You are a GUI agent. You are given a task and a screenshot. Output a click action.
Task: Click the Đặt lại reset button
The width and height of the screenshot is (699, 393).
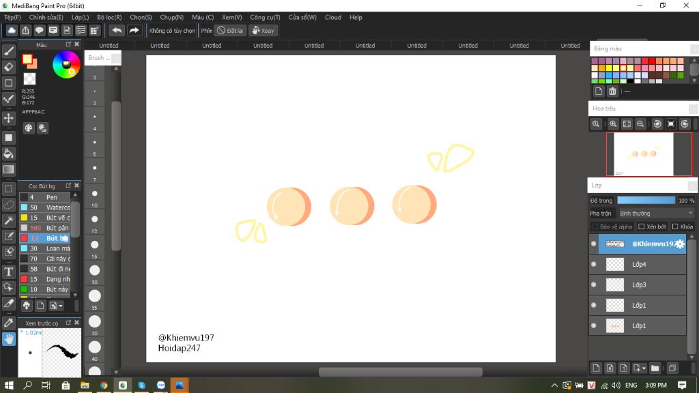229,30
